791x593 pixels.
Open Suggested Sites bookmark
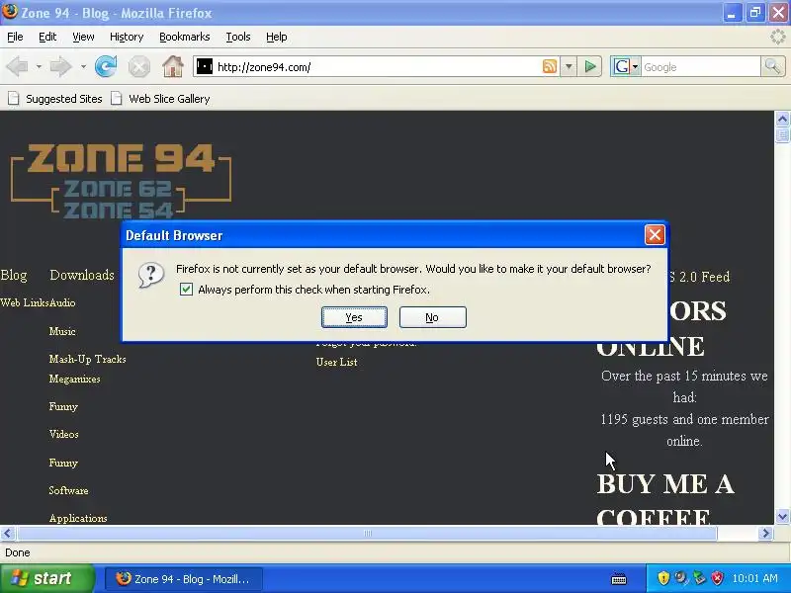click(55, 98)
